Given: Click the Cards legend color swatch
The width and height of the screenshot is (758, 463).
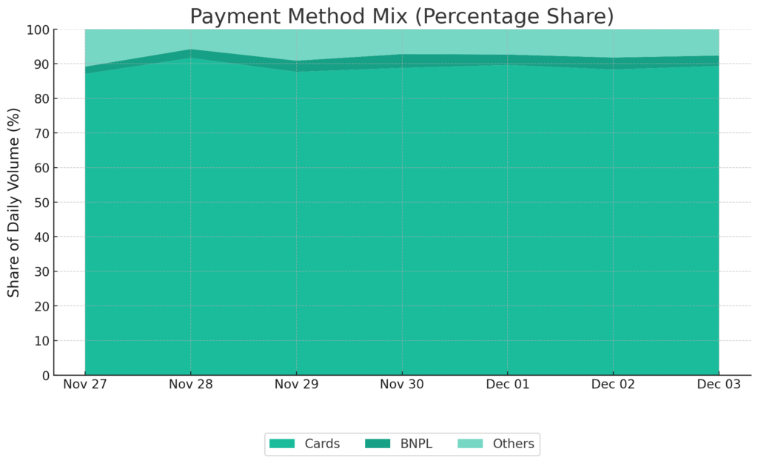Looking at the screenshot, I should pyautogui.click(x=282, y=444).
